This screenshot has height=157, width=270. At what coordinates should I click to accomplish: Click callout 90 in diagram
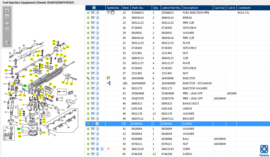[x=75, y=96]
